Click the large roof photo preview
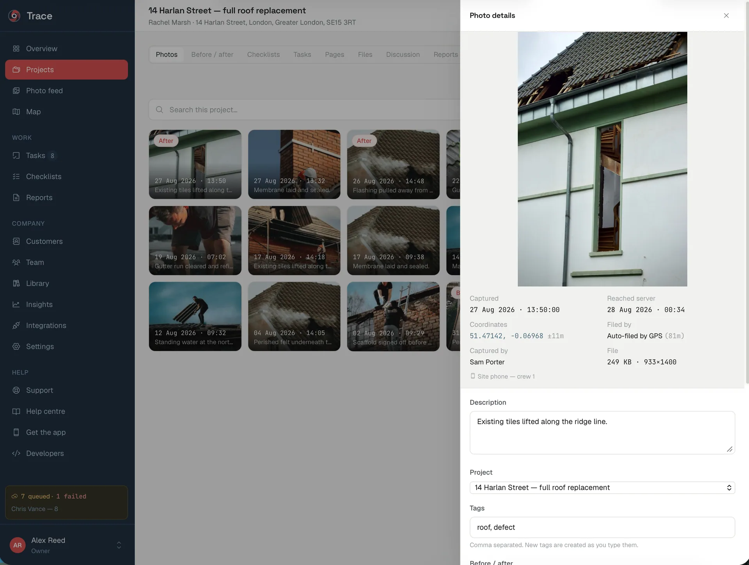The width and height of the screenshot is (749, 565). [x=602, y=159]
